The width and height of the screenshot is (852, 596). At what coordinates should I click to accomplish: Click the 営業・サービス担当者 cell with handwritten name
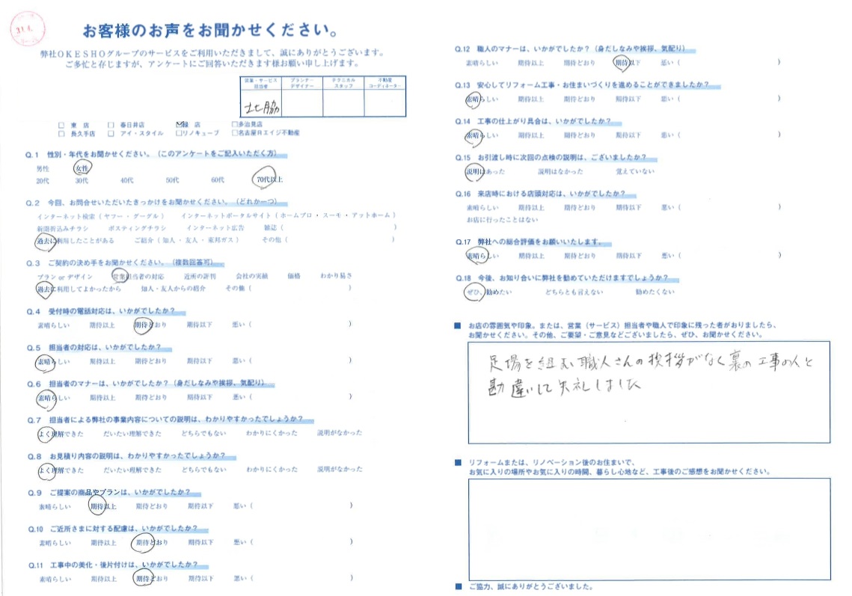point(260,105)
